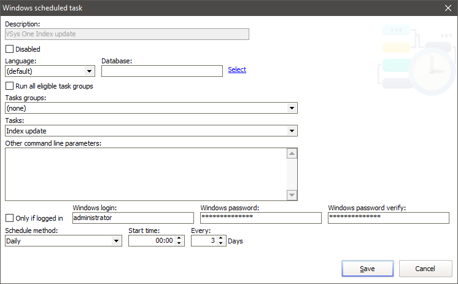Image resolution: width=458 pixels, height=284 pixels.
Task: Increase the Start time with up arrow
Action: pyautogui.click(x=179, y=238)
